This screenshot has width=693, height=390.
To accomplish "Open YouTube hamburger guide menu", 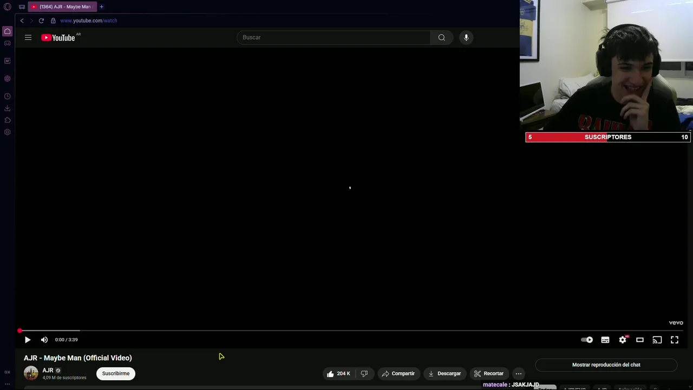I will (28, 37).
